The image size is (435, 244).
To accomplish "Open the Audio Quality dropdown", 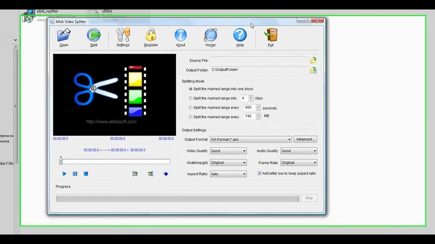I will pyautogui.click(x=299, y=151).
